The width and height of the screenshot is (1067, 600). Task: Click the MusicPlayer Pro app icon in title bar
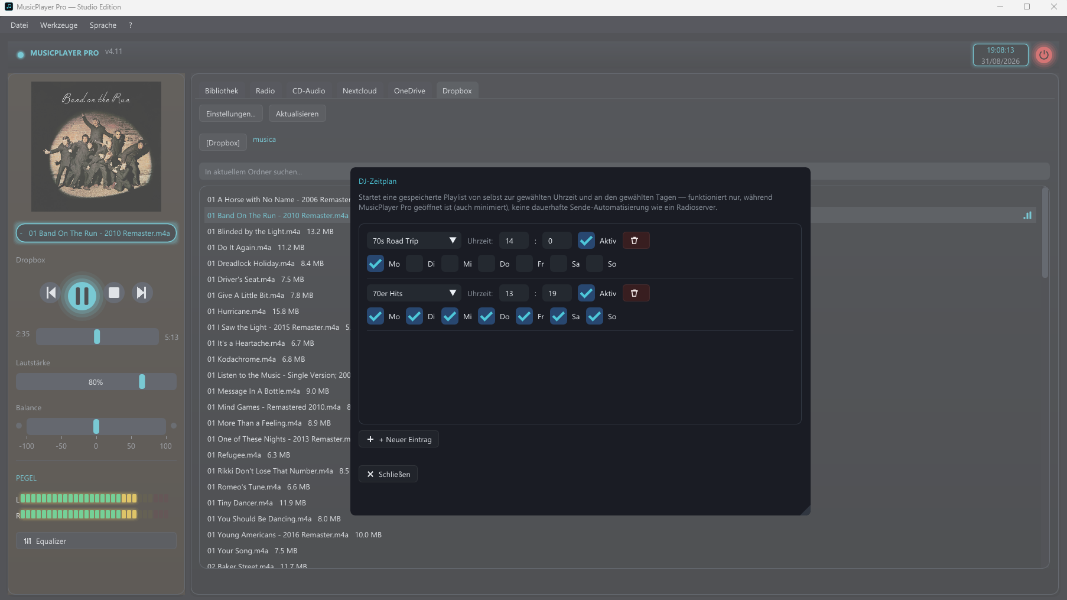pyautogui.click(x=8, y=7)
